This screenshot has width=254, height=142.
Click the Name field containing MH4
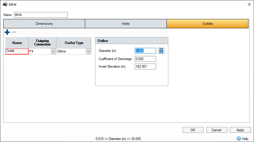(41, 15)
